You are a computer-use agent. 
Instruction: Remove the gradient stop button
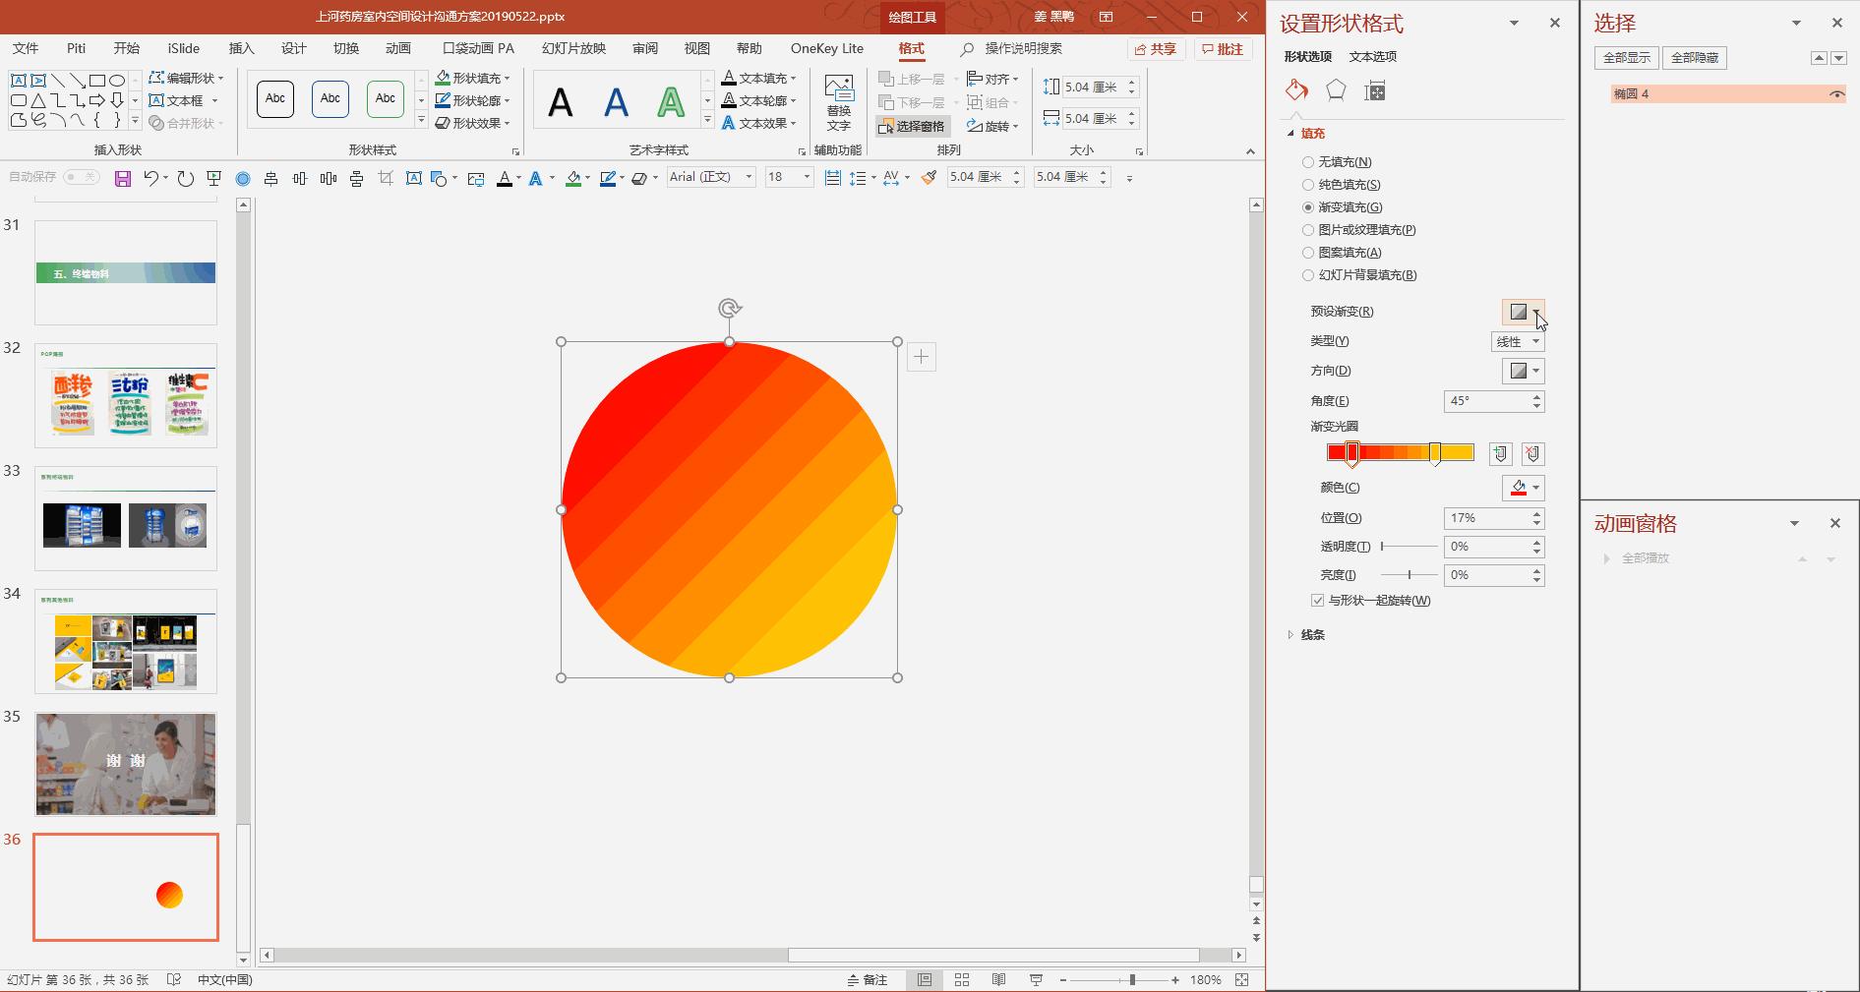point(1532,453)
